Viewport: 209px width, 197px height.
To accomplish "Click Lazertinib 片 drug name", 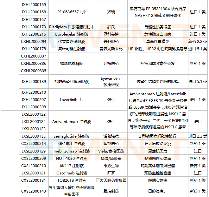I will 72,100.
